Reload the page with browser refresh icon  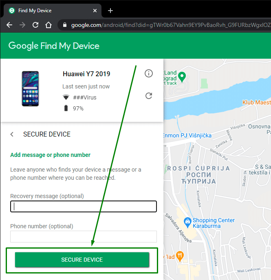coord(35,25)
